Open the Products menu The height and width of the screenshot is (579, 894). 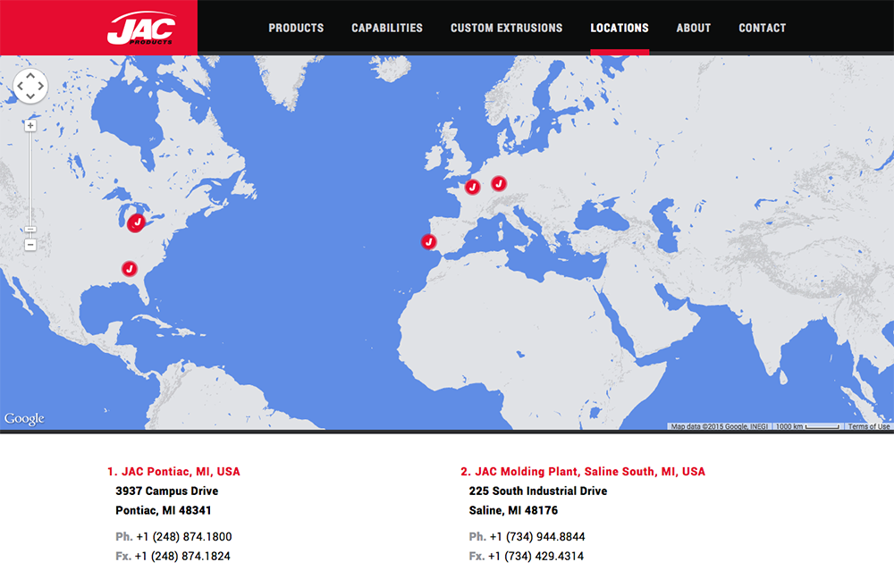tap(296, 28)
